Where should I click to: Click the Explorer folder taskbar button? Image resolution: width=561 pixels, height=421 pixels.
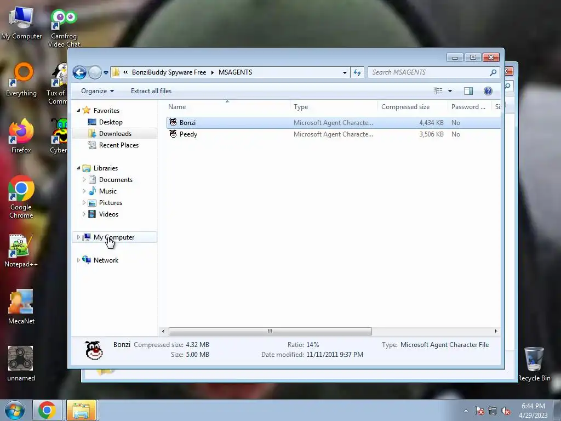[x=81, y=410]
